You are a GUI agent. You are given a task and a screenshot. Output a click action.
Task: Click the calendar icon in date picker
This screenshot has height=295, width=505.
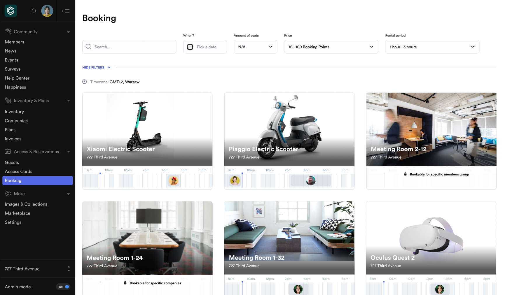pos(190,47)
